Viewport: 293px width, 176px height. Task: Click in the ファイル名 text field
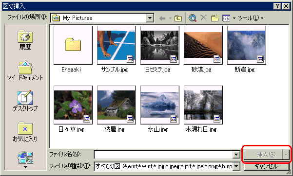[x=163, y=155]
